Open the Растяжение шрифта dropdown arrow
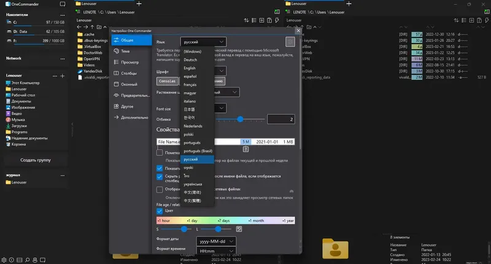Viewport: 491px width, 264px height. pyautogui.click(x=234, y=92)
